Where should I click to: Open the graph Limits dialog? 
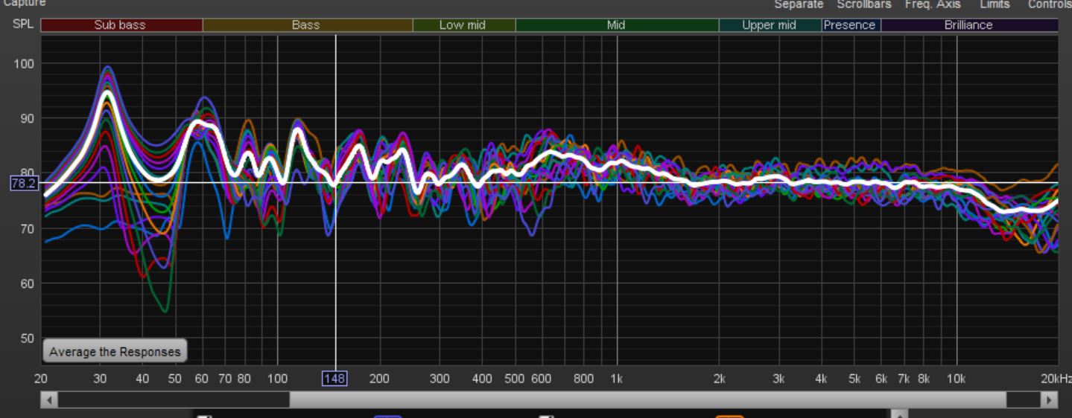995,4
